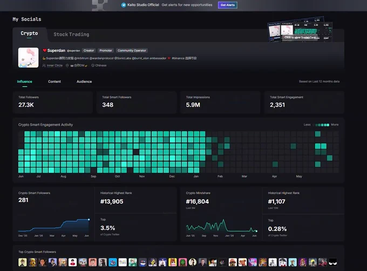Click the heatmap legend color swatches

tap(322, 125)
